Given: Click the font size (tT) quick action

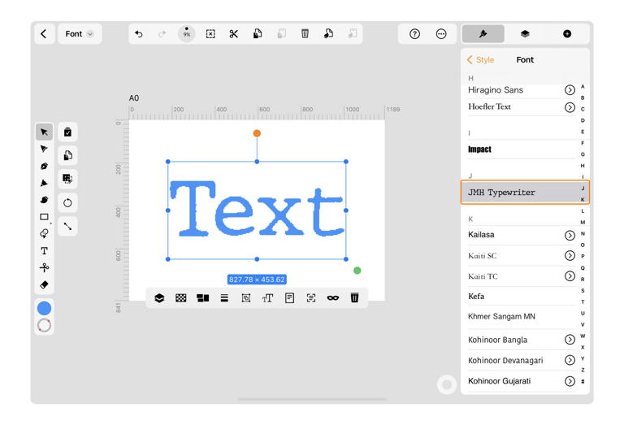Looking at the screenshot, I should pos(267,297).
